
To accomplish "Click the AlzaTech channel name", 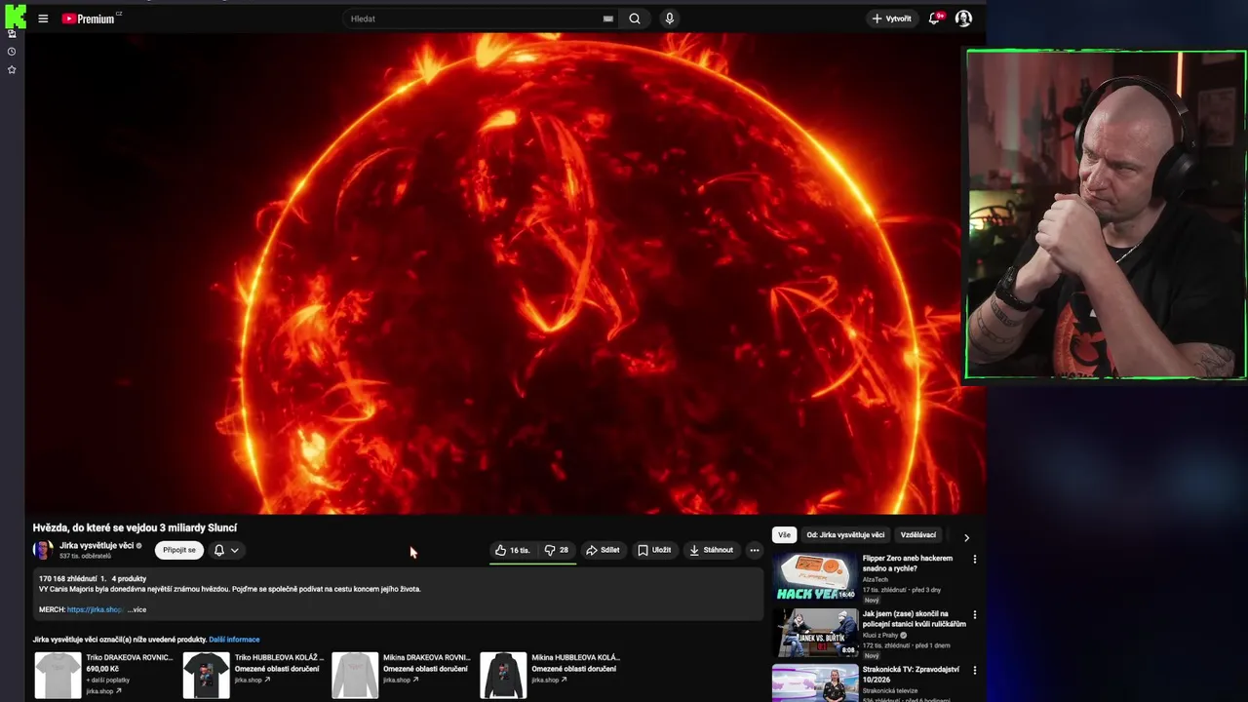I will [876, 579].
